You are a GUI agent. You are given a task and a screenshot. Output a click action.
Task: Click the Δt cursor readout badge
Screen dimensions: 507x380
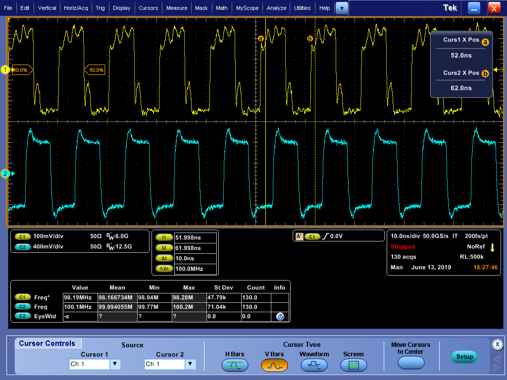click(164, 258)
